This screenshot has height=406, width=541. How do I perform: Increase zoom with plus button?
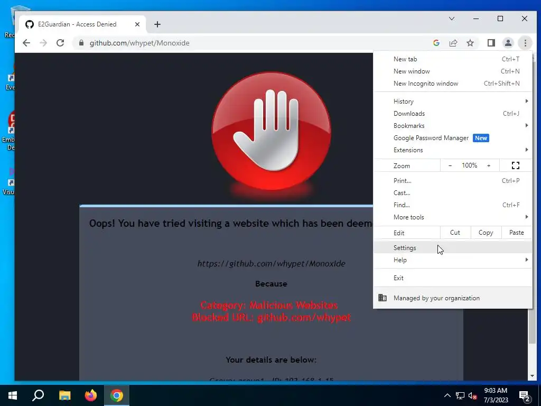click(489, 165)
